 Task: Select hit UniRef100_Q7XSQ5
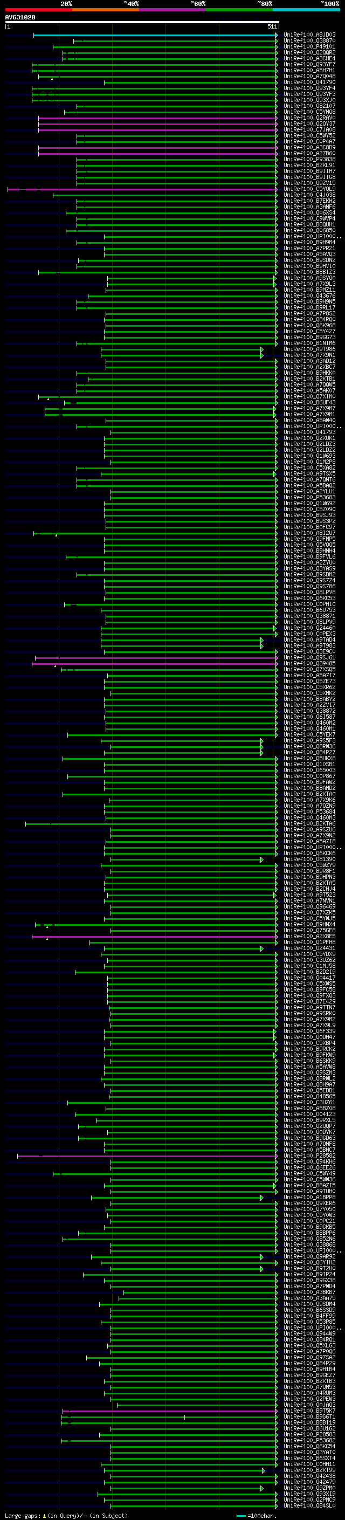point(309,669)
